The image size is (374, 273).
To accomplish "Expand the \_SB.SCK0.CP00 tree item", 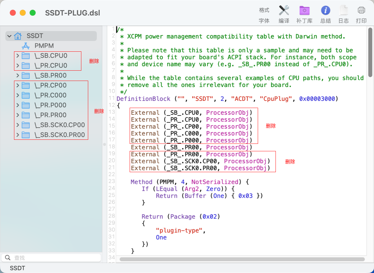I will pyautogui.click(x=17, y=125).
